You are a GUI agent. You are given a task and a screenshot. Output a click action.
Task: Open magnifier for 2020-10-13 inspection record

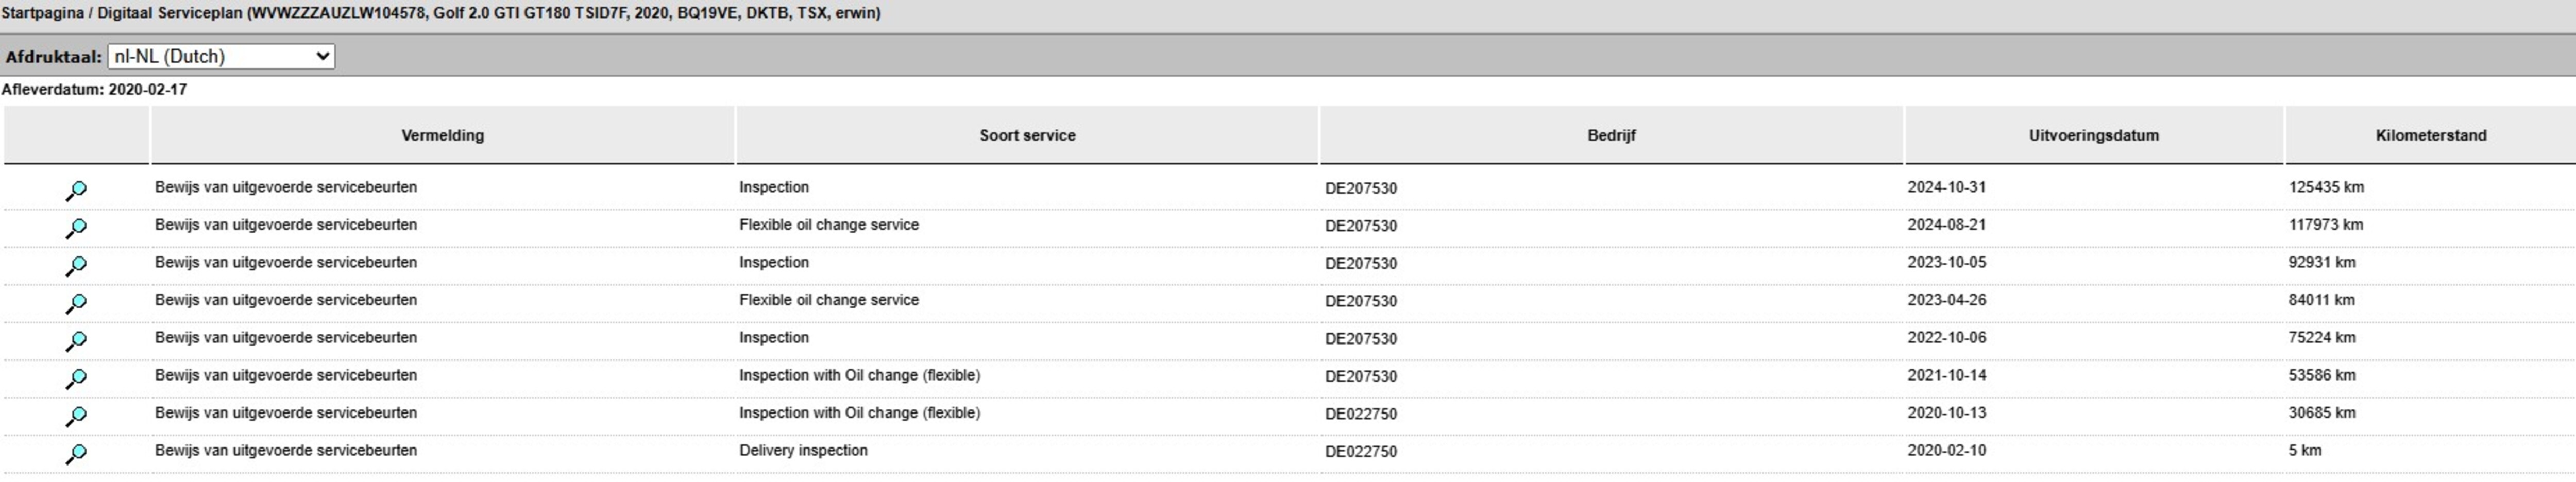pos(76,416)
